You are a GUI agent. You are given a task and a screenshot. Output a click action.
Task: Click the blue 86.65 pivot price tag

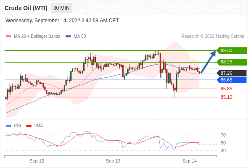pos(232,80)
